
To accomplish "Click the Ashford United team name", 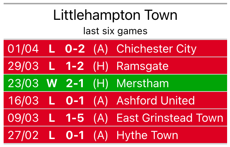I will pos(156,101).
